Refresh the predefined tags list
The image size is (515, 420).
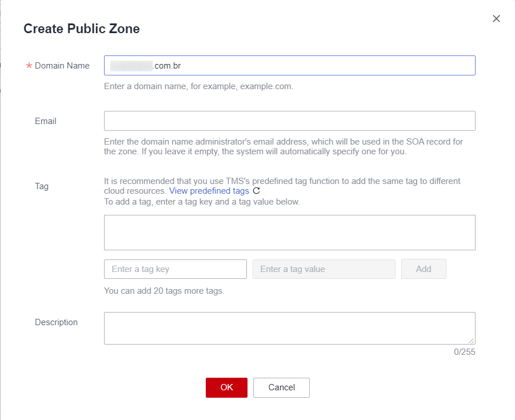coord(256,191)
